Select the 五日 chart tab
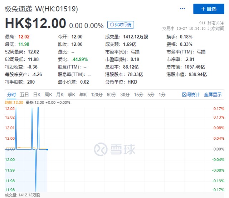229x198 pixels. pos(24,95)
